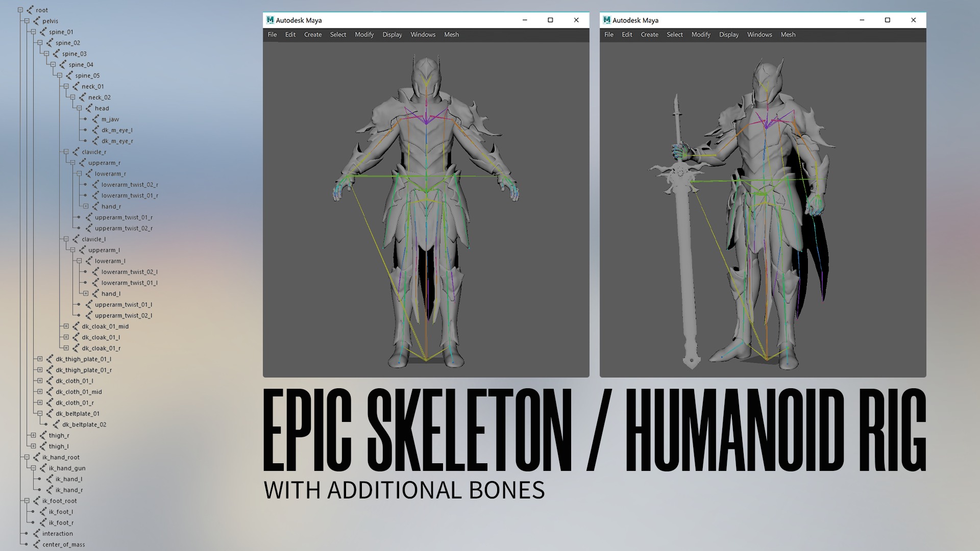The width and height of the screenshot is (980, 551).
Task: Select the dk_m_eye_r joint label
Action: [x=117, y=141]
